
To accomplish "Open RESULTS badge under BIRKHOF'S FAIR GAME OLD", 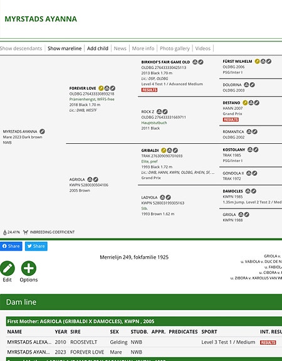I will pyautogui.click(x=149, y=90).
